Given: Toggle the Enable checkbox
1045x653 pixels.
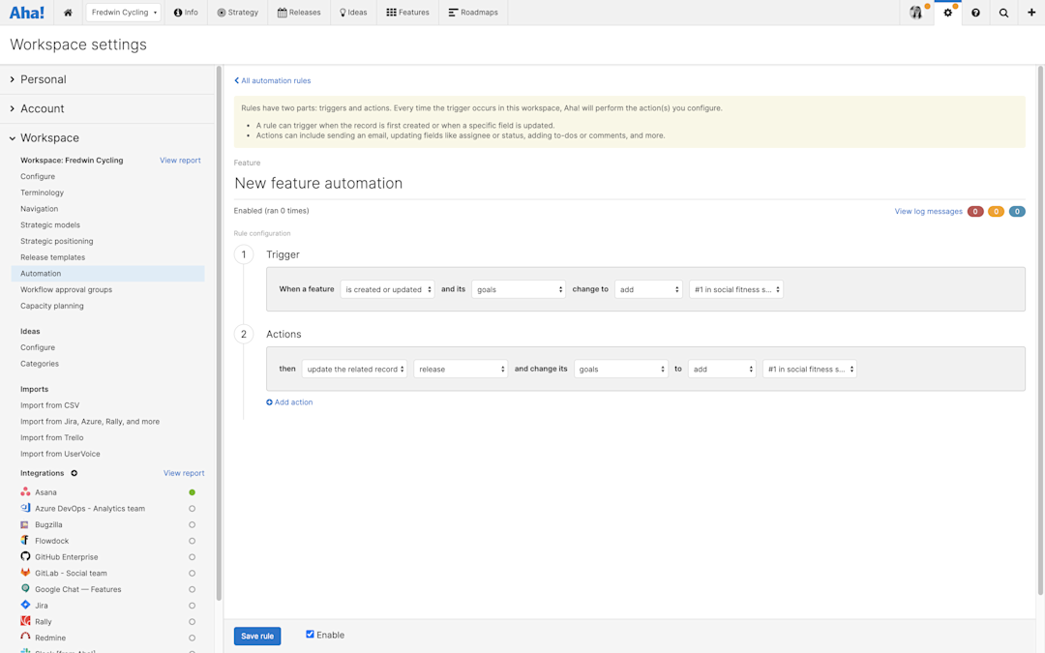Looking at the screenshot, I should (310, 635).
